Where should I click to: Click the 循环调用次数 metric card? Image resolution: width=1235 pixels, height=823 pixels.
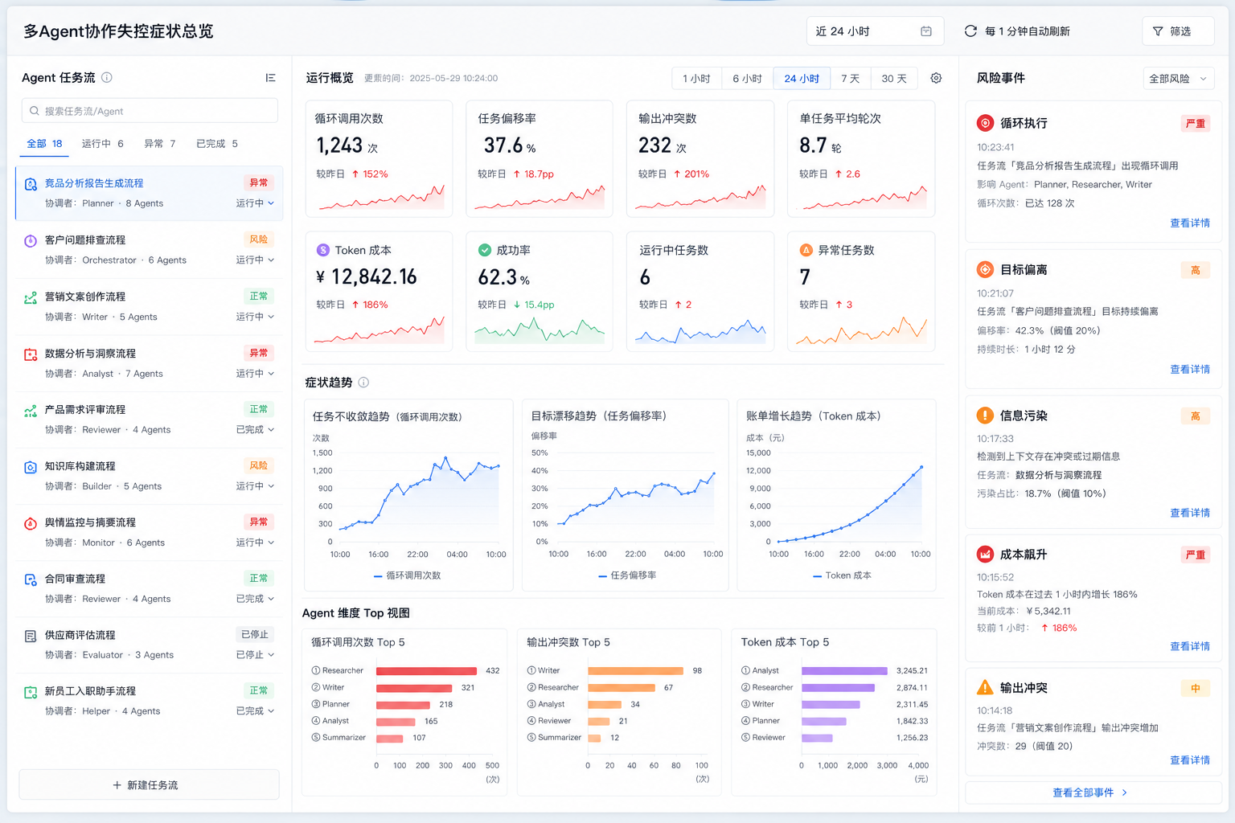click(x=379, y=159)
